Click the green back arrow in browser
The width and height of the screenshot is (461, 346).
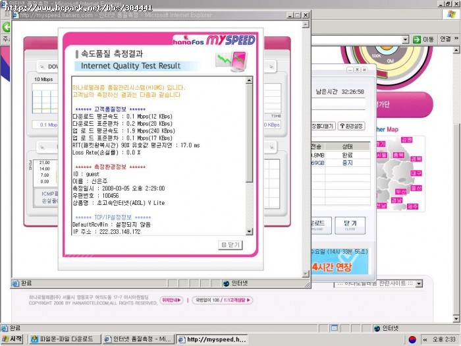(x=6, y=27)
